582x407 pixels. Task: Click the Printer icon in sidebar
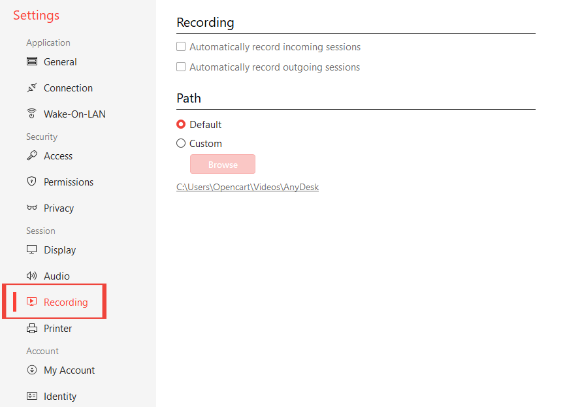32,329
